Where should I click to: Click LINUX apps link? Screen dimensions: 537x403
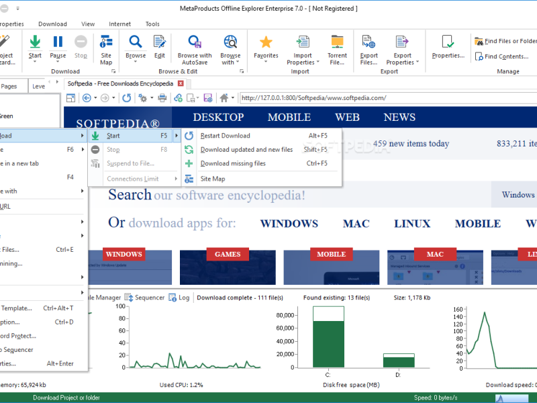point(412,224)
